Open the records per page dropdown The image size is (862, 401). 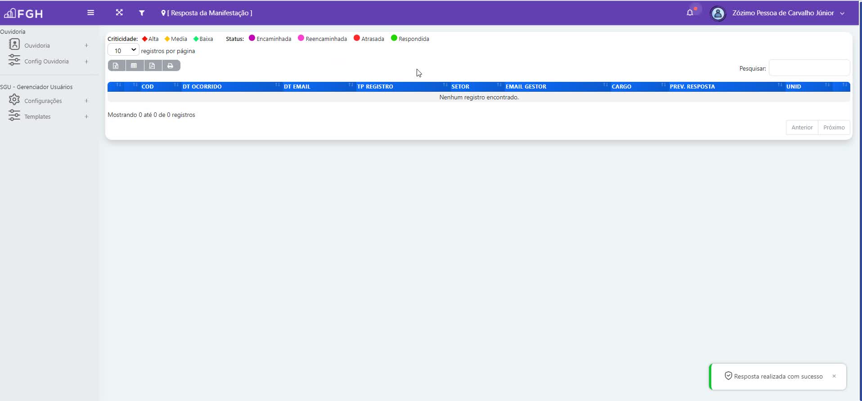coord(123,50)
